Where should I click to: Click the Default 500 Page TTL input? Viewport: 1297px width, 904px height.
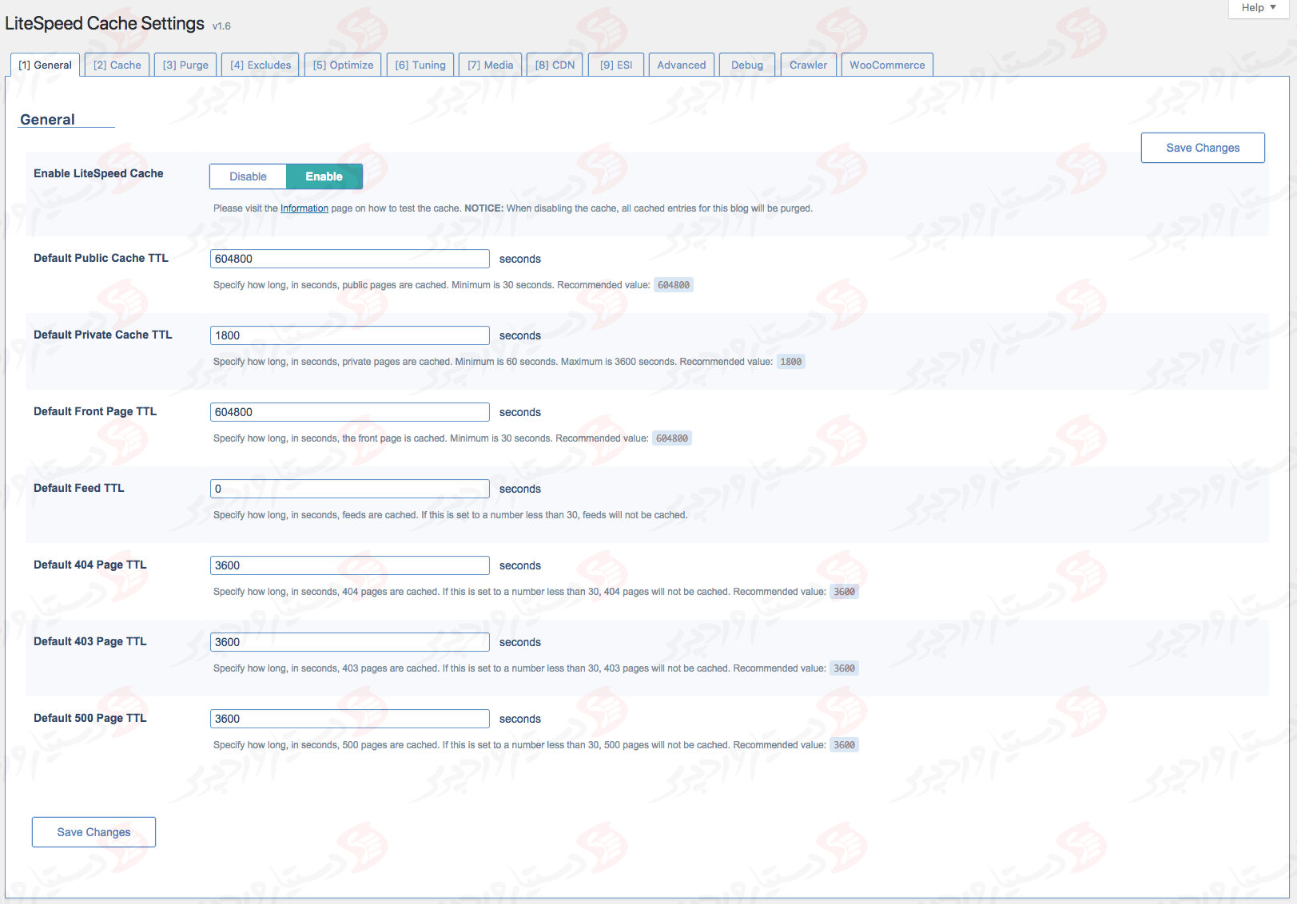click(x=349, y=719)
